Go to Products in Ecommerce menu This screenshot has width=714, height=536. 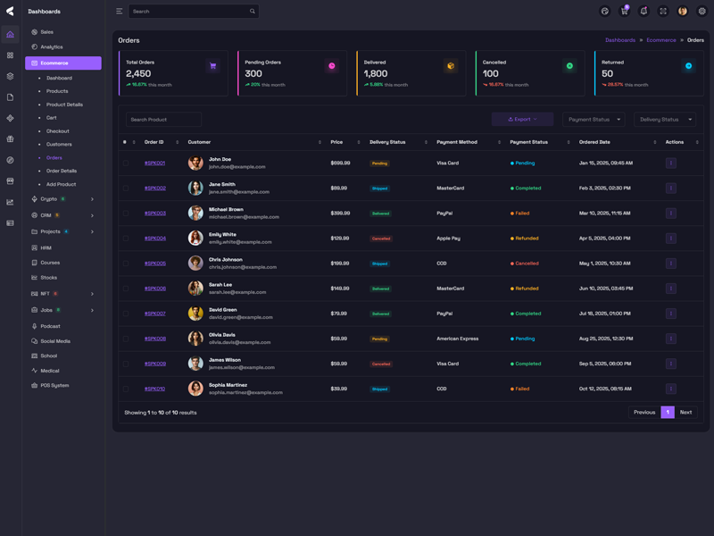(x=57, y=91)
